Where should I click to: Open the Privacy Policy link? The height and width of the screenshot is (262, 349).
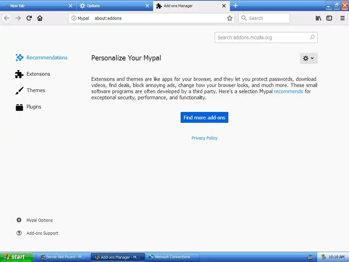(204, 138)
